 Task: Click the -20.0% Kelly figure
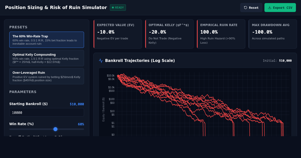[x=157, y=32]
